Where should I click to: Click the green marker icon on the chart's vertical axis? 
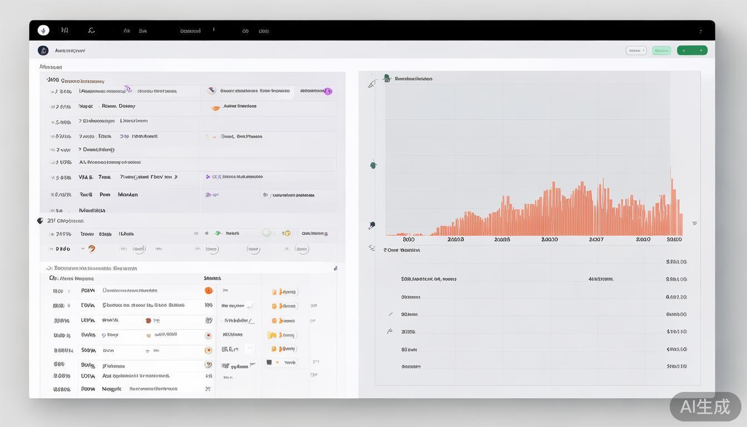click(373, 165)
